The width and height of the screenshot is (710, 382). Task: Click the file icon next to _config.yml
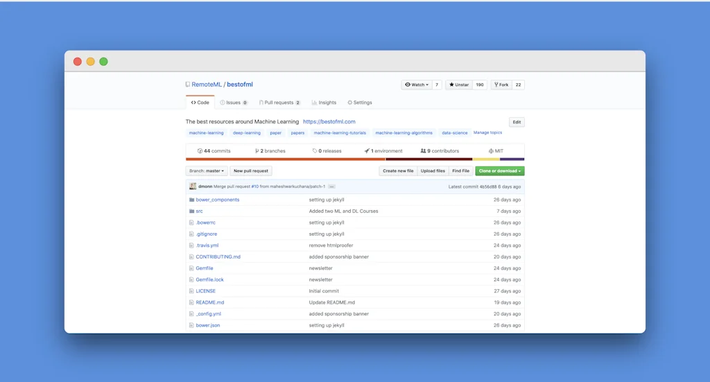191,313
